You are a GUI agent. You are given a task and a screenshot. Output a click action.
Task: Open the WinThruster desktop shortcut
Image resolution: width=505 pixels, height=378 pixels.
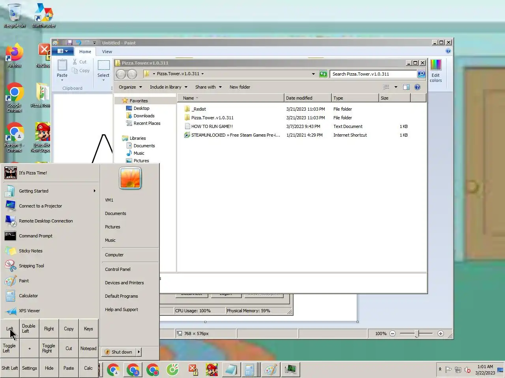tap(44, 16)
